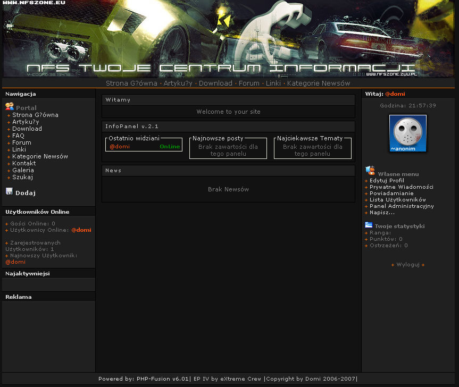This screenshot has height=387, width=459.
Task: Click the Własne menu icon
Action: 370,171
